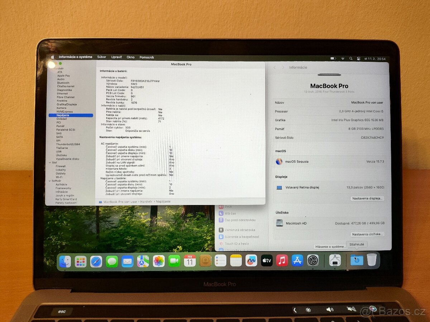The height and width of the screenshot is (322, 430).
Task: Open the Stiahnuté downloads folder in Dock
Action: pos(357,260)
